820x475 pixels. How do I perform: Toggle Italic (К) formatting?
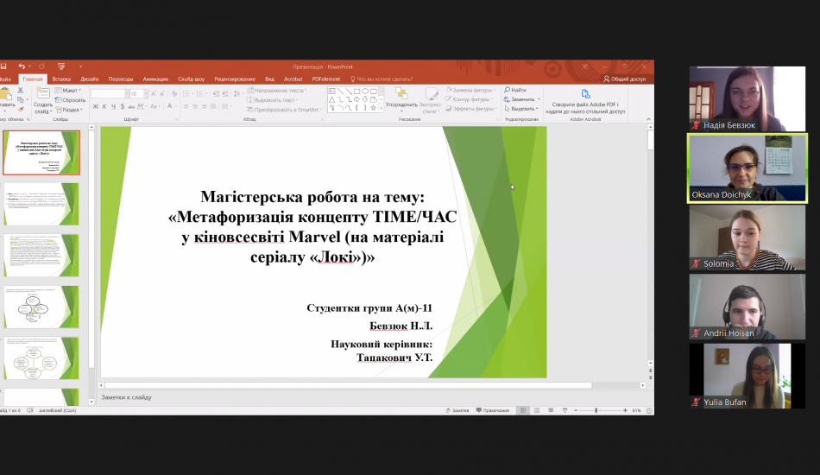pyautogui.click(x=104, y=106)
